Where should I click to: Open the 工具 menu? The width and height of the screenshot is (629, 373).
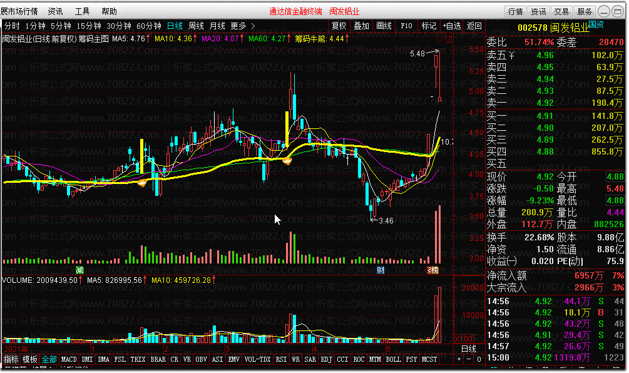(x=82, y=11)
